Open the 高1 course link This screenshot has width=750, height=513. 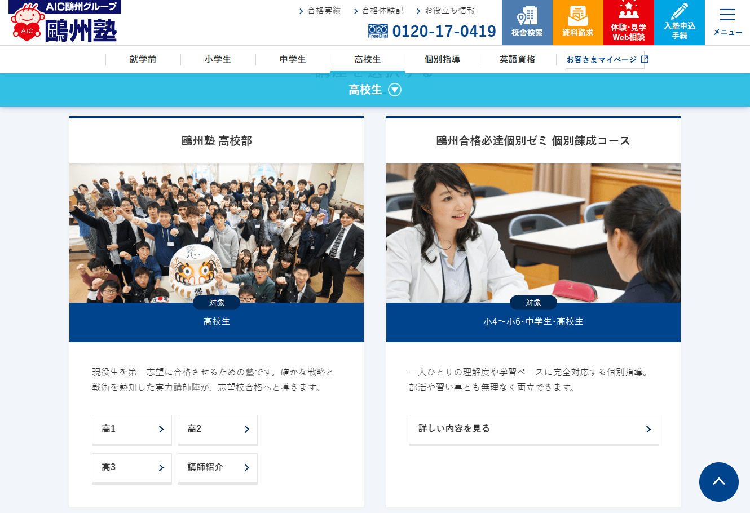tap(132, 430)
